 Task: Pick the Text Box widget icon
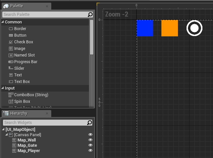pos(11,82)
